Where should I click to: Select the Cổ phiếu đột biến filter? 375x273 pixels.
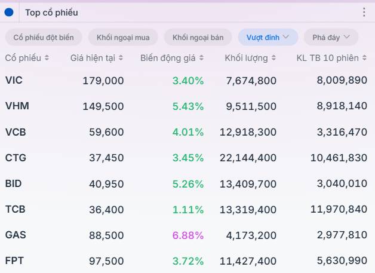pos(44,37)
